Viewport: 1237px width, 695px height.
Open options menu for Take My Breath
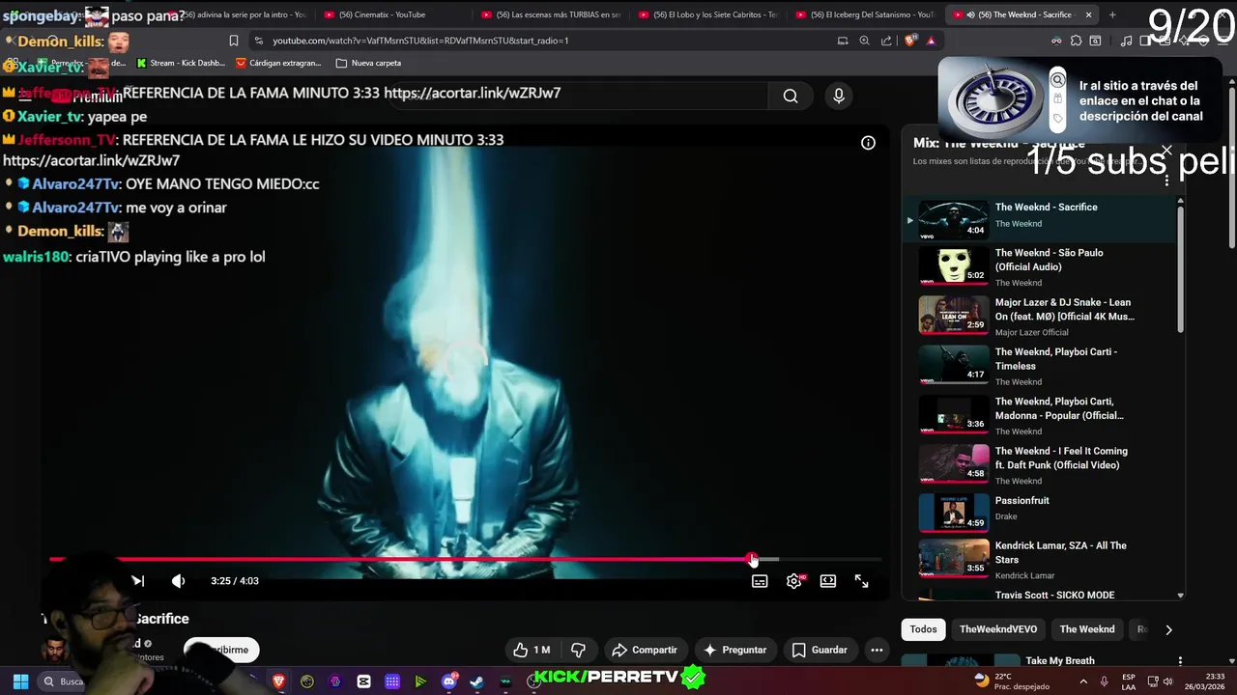tap(1180, 661)
